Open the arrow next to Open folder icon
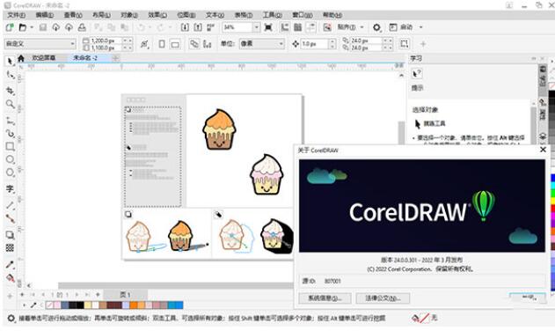 (32, 27)
